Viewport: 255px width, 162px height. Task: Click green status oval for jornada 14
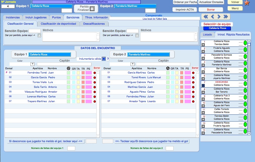point(245,131)
